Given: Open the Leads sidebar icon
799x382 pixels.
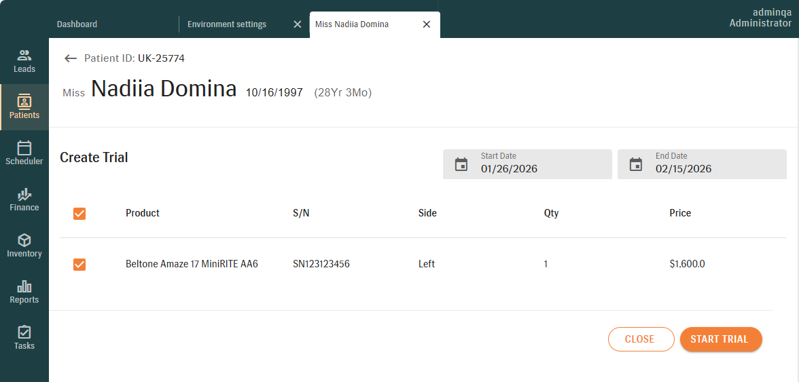Looking at the screenshot, I should 24,56.
